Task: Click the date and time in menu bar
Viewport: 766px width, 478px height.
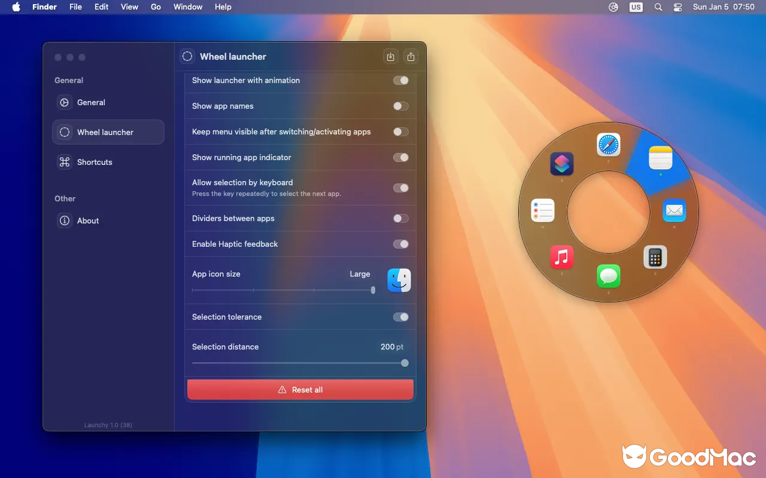Action: (x=724, y=7)
